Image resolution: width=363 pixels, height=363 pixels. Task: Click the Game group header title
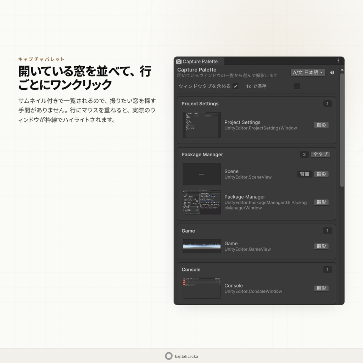188,231
